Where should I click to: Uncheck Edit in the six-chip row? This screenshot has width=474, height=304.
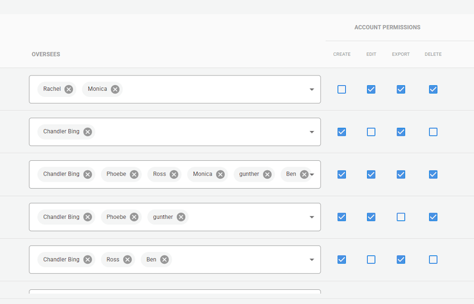point(371,174)
